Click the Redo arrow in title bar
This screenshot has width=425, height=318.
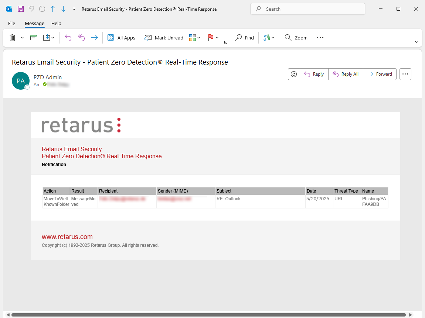(x=42, y=9)
